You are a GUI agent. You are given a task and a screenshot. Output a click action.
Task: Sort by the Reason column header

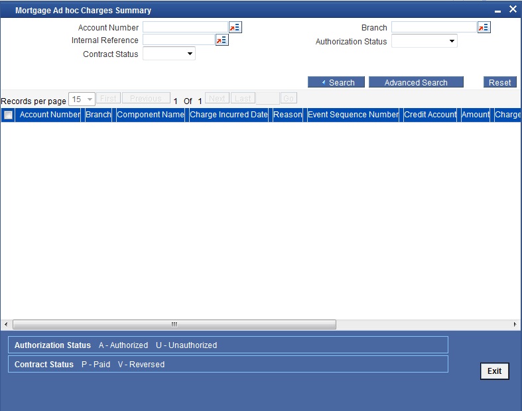tap(288, 115)
